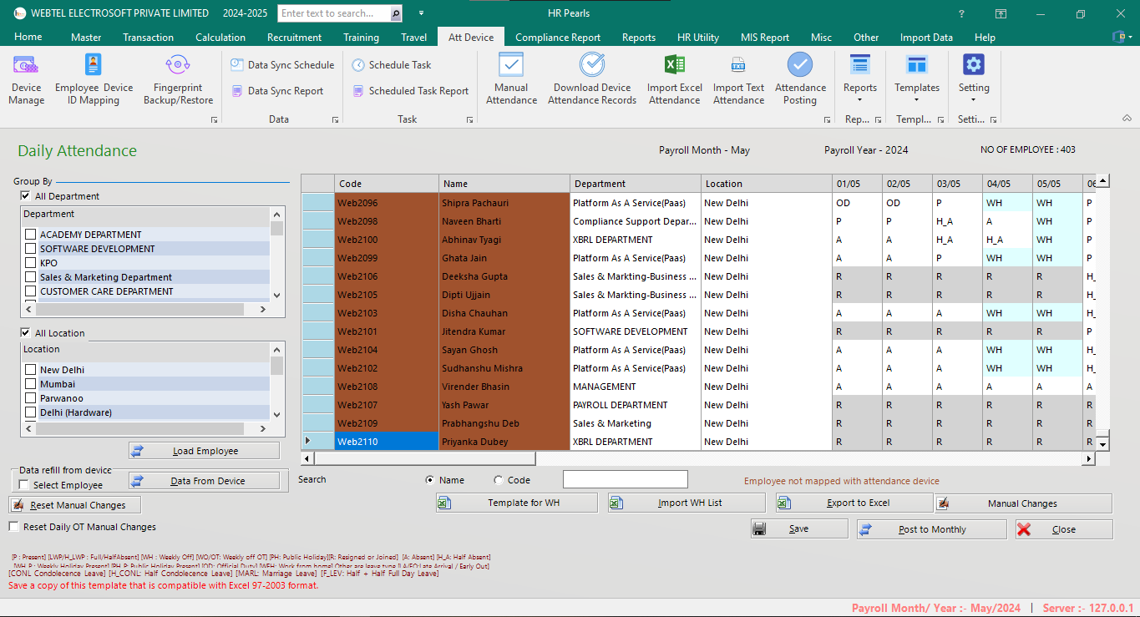The image size is (1140, 617).
Task: Open the Manual Attendance tool
Action: pos(511,77)
